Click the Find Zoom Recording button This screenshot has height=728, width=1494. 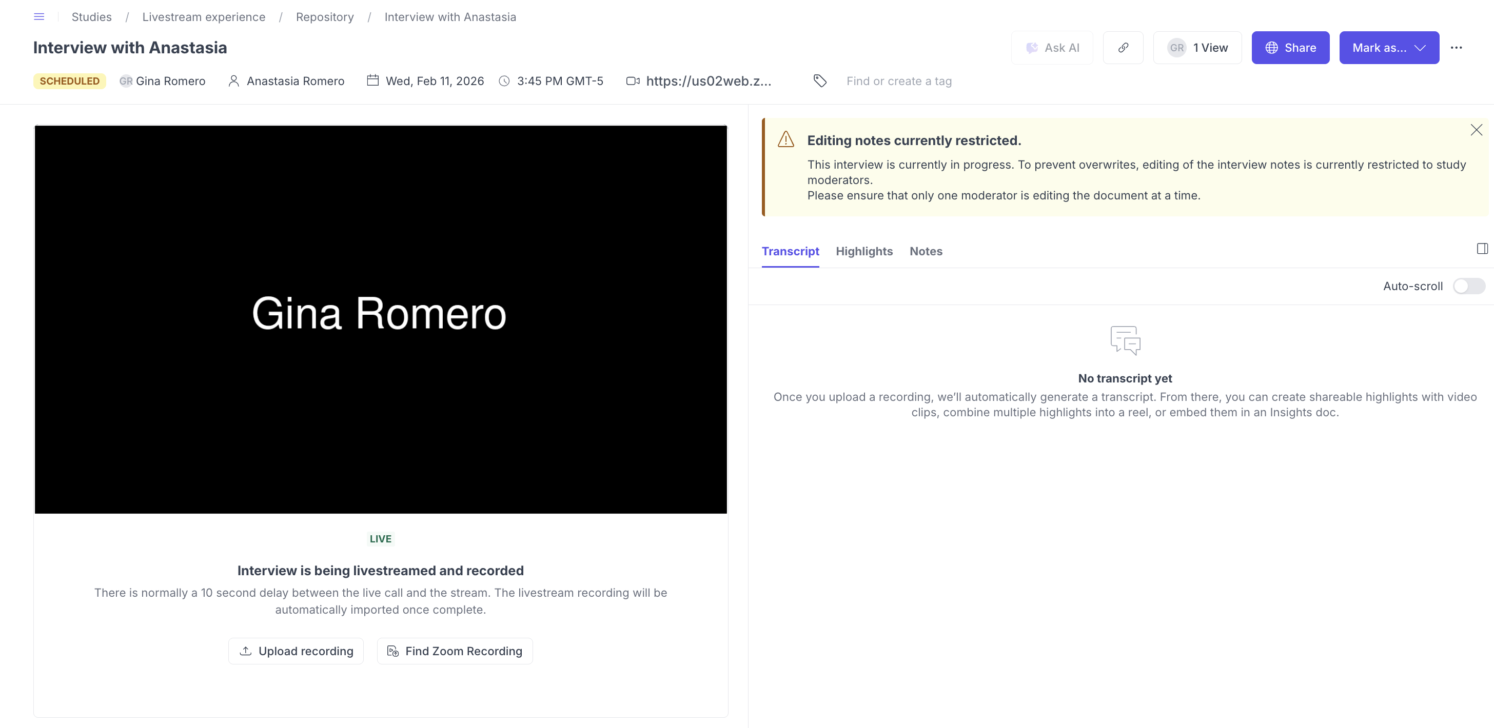click(x=455, y=651)
